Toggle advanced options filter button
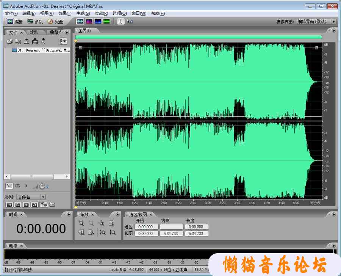 tap(44, 205)
